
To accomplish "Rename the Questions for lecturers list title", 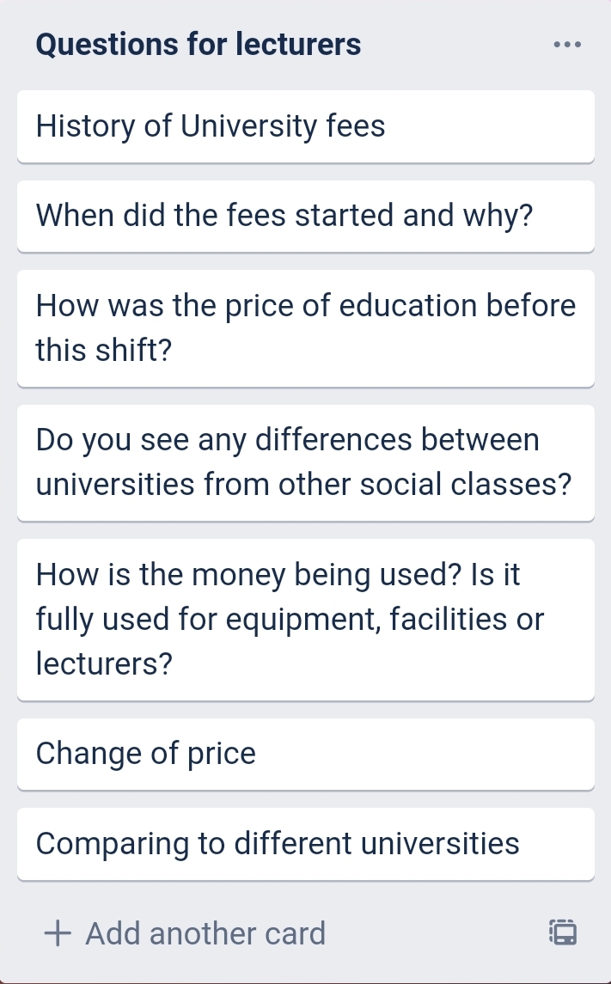I will (x=199, y=44).
